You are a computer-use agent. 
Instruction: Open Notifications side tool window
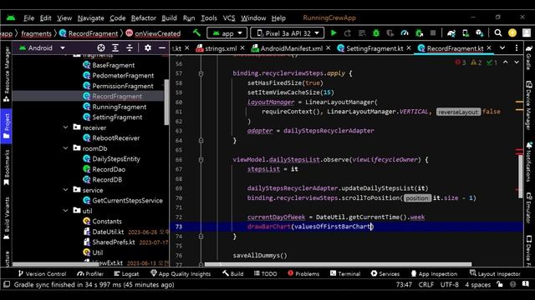(x=529, y=162)
